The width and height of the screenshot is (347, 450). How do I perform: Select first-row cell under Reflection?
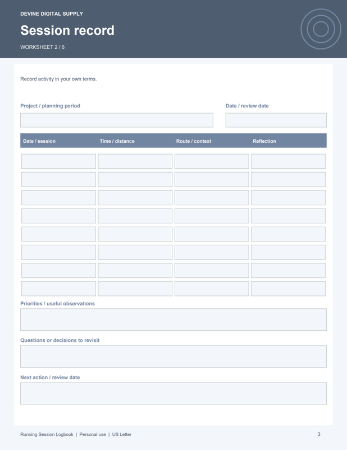288,161
